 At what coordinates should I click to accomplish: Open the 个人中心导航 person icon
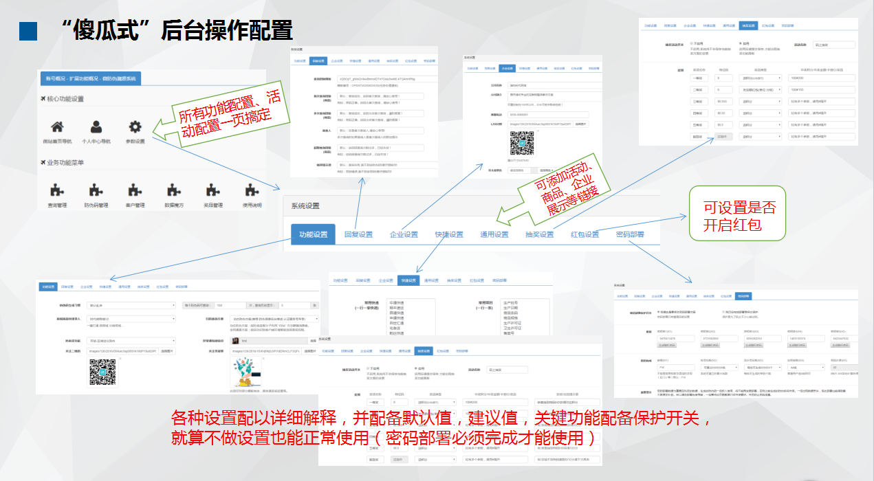click(96, 127)
